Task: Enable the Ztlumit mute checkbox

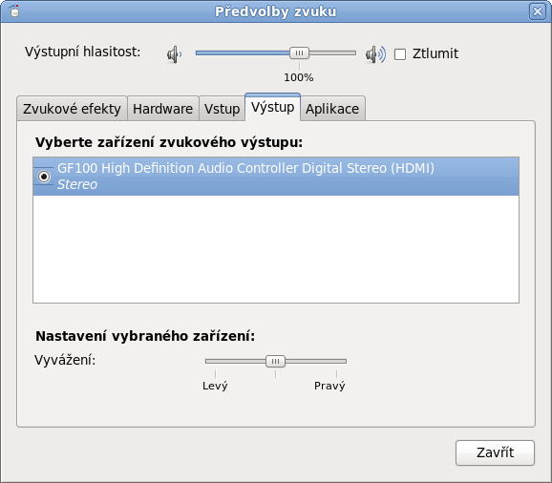Action: 400,54
